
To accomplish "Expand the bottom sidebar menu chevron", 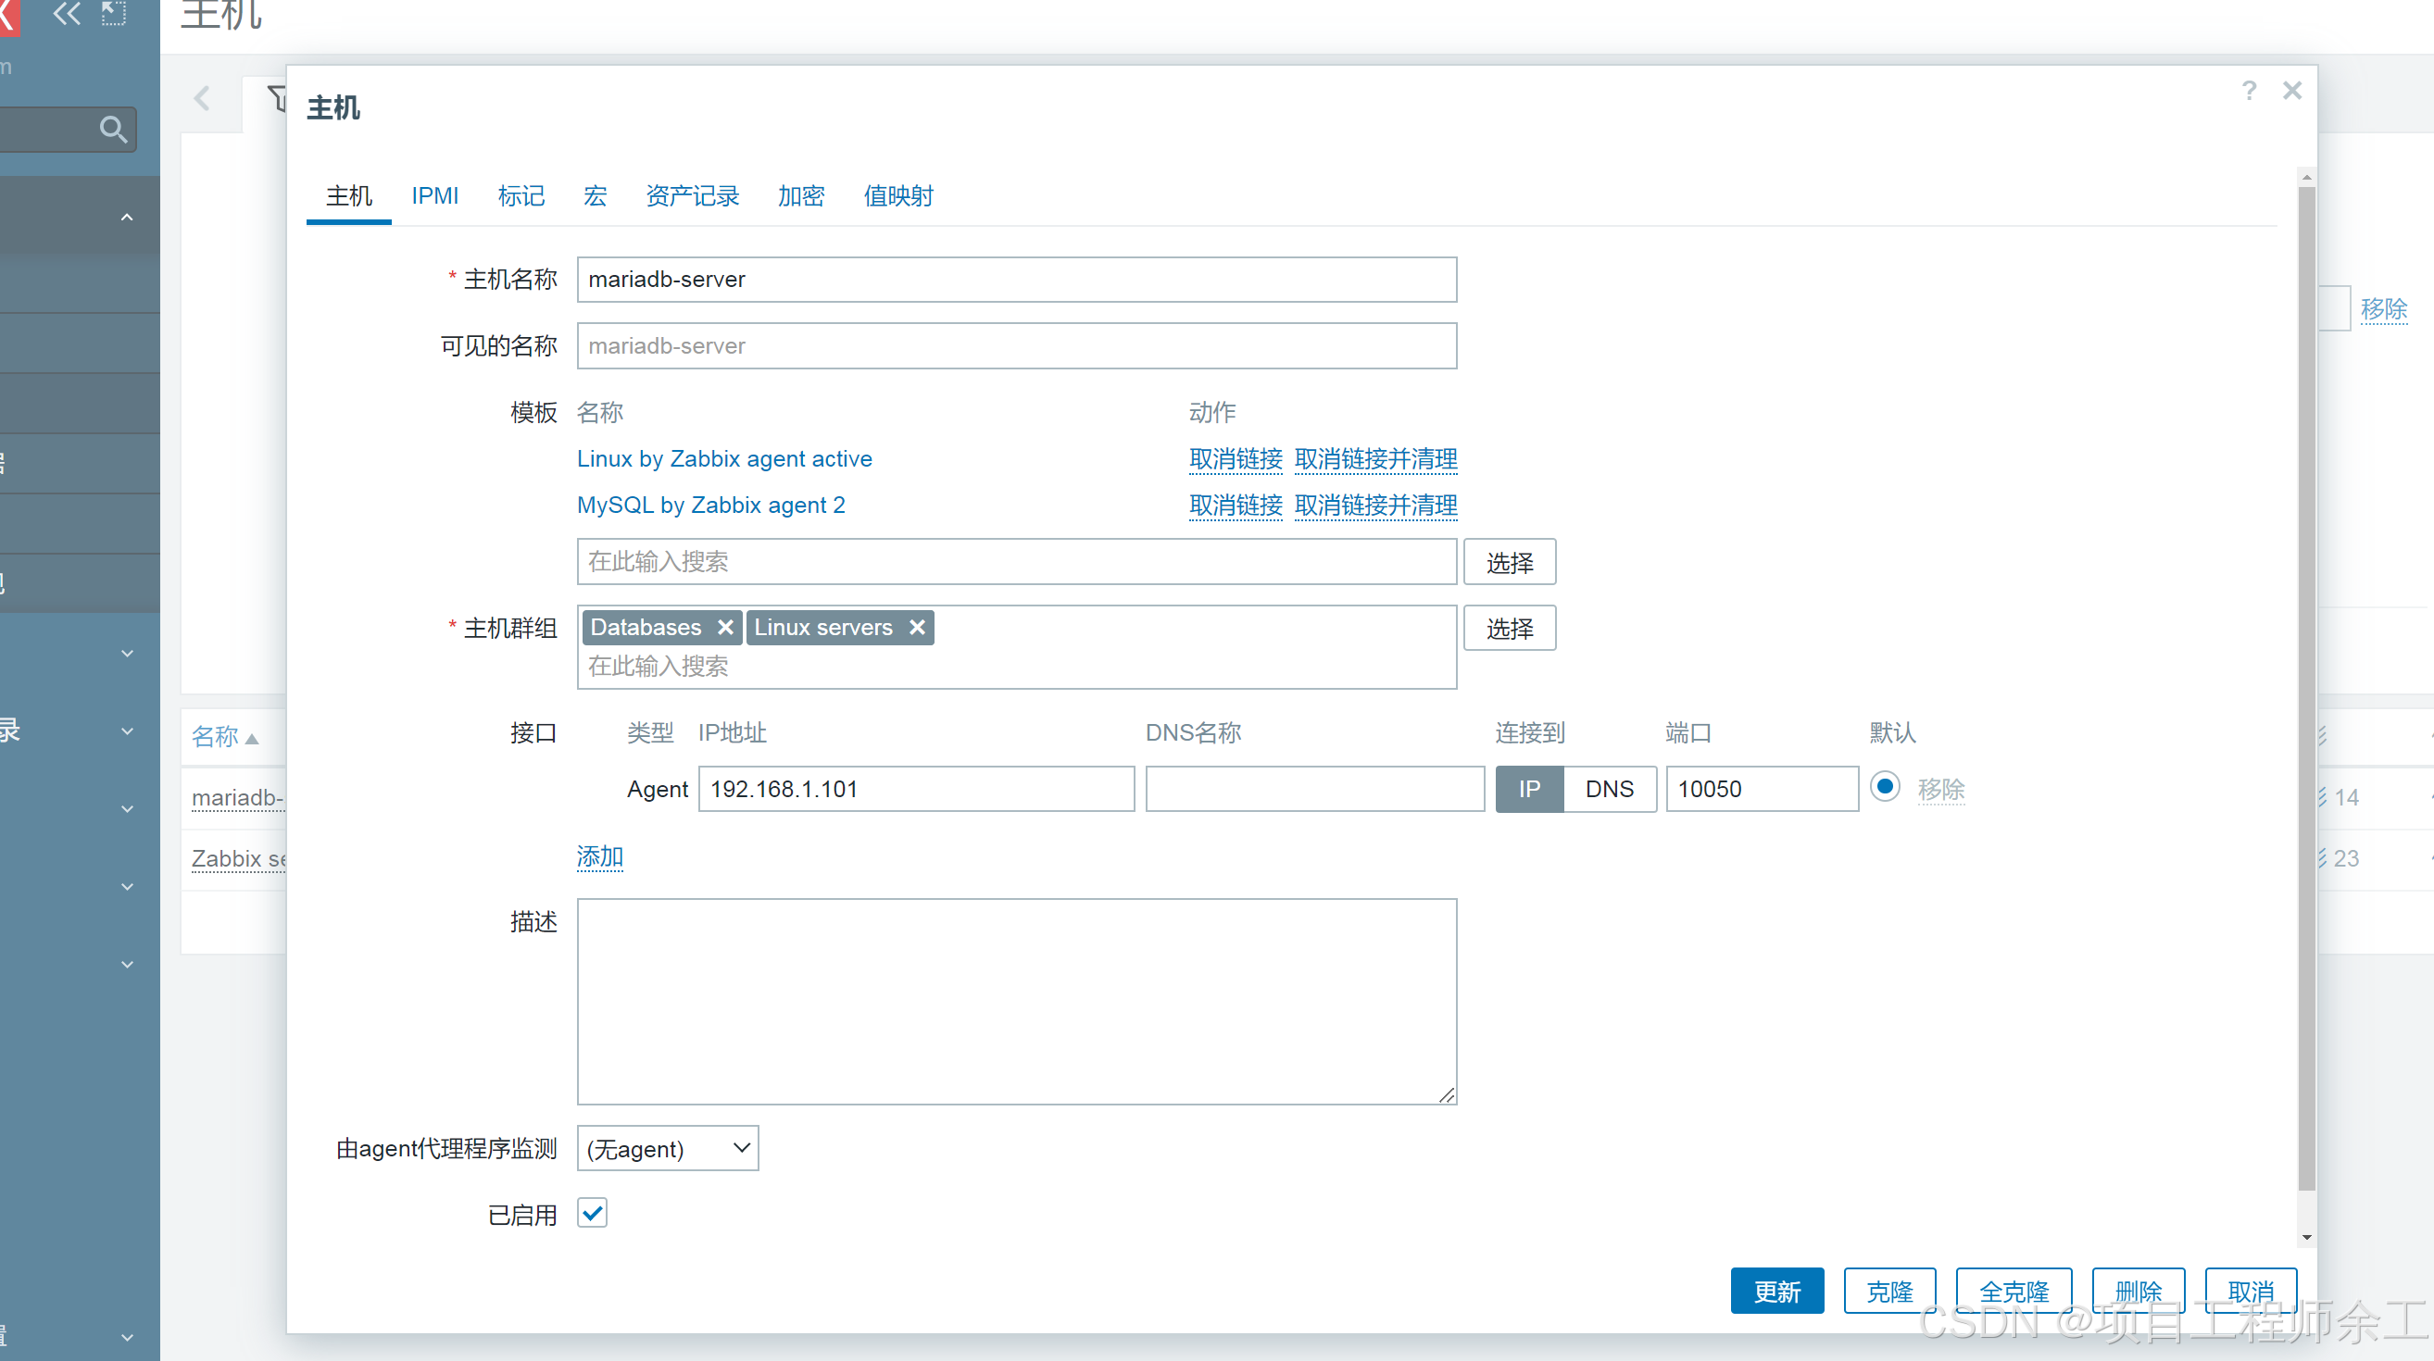I will click(127, 1337).
